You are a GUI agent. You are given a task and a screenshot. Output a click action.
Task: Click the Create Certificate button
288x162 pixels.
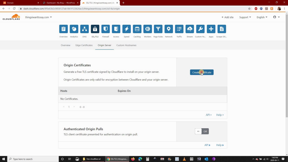point(202,72)
